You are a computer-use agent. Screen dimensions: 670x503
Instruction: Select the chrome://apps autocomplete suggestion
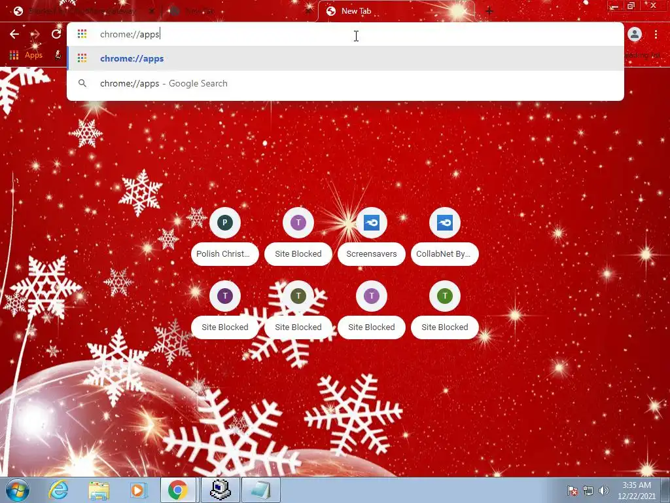(345, 58)
